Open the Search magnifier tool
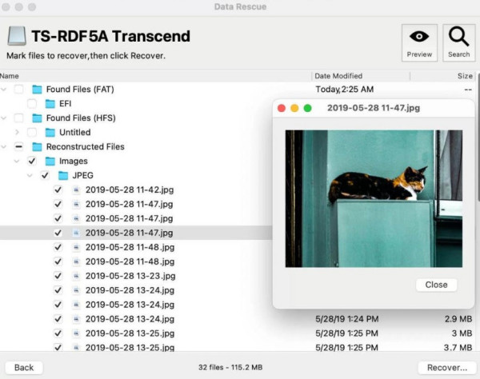480x379 pixels. pos(458,42)
